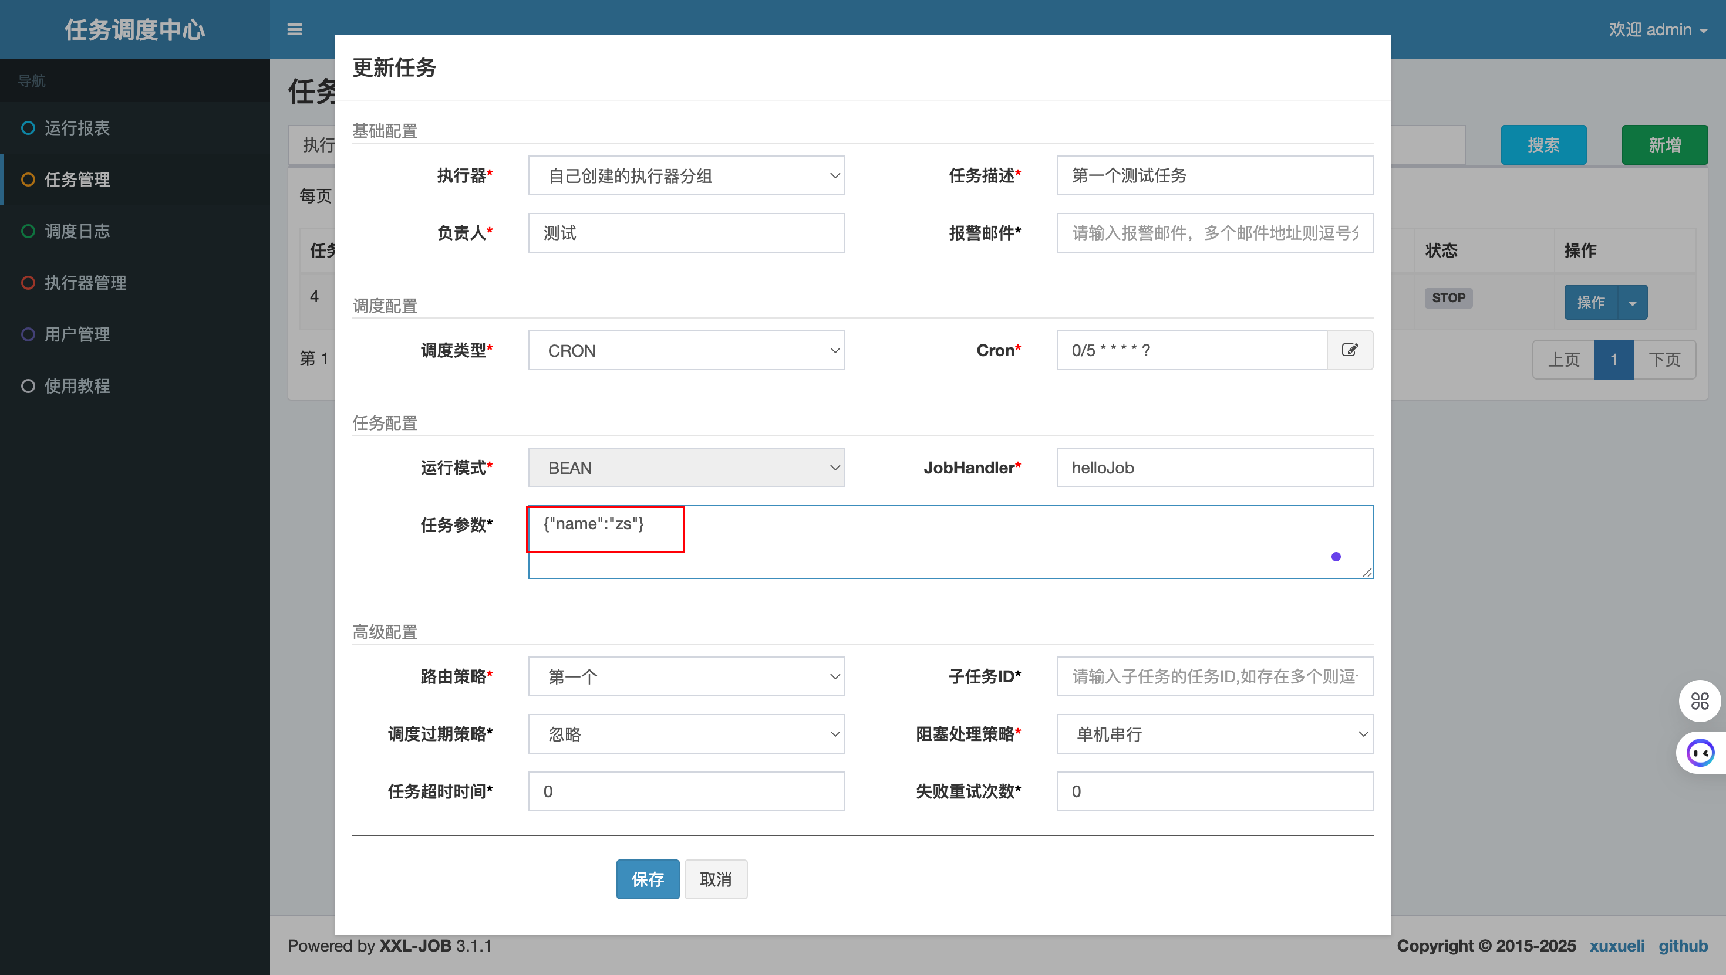
Task: Open 调度日志 in the sidebar
Action: pyautogui.click(x=134, y=231)
